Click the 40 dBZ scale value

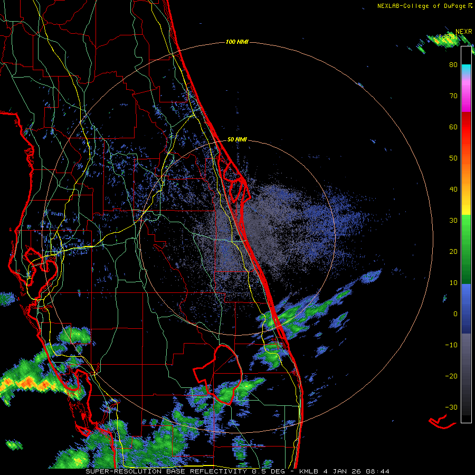click(x=453, y=189)
